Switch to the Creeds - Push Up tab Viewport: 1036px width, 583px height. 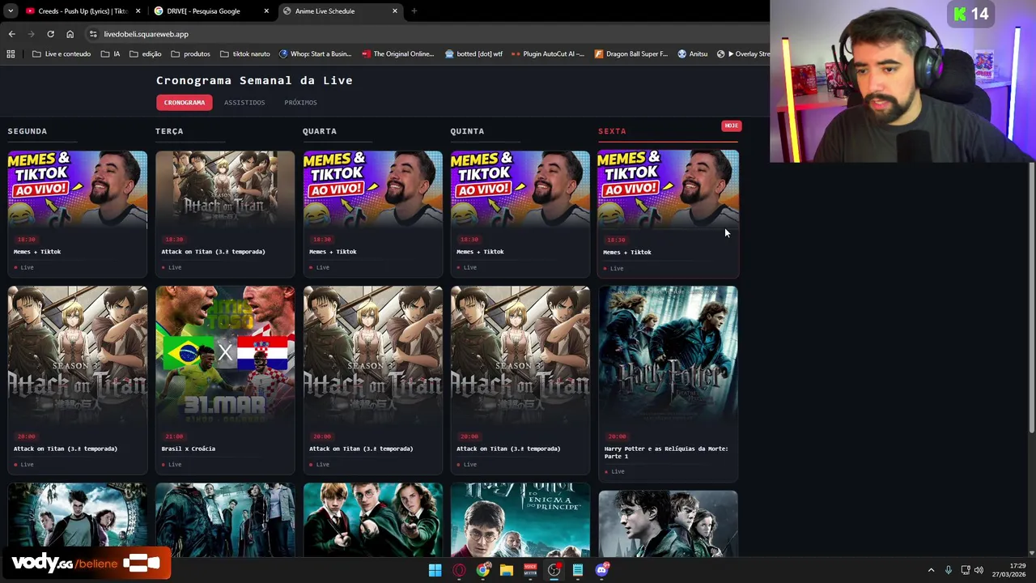pyautogui.click(x=83, y=11)
